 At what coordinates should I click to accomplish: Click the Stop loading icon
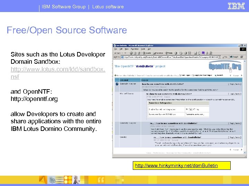[131, 53]
